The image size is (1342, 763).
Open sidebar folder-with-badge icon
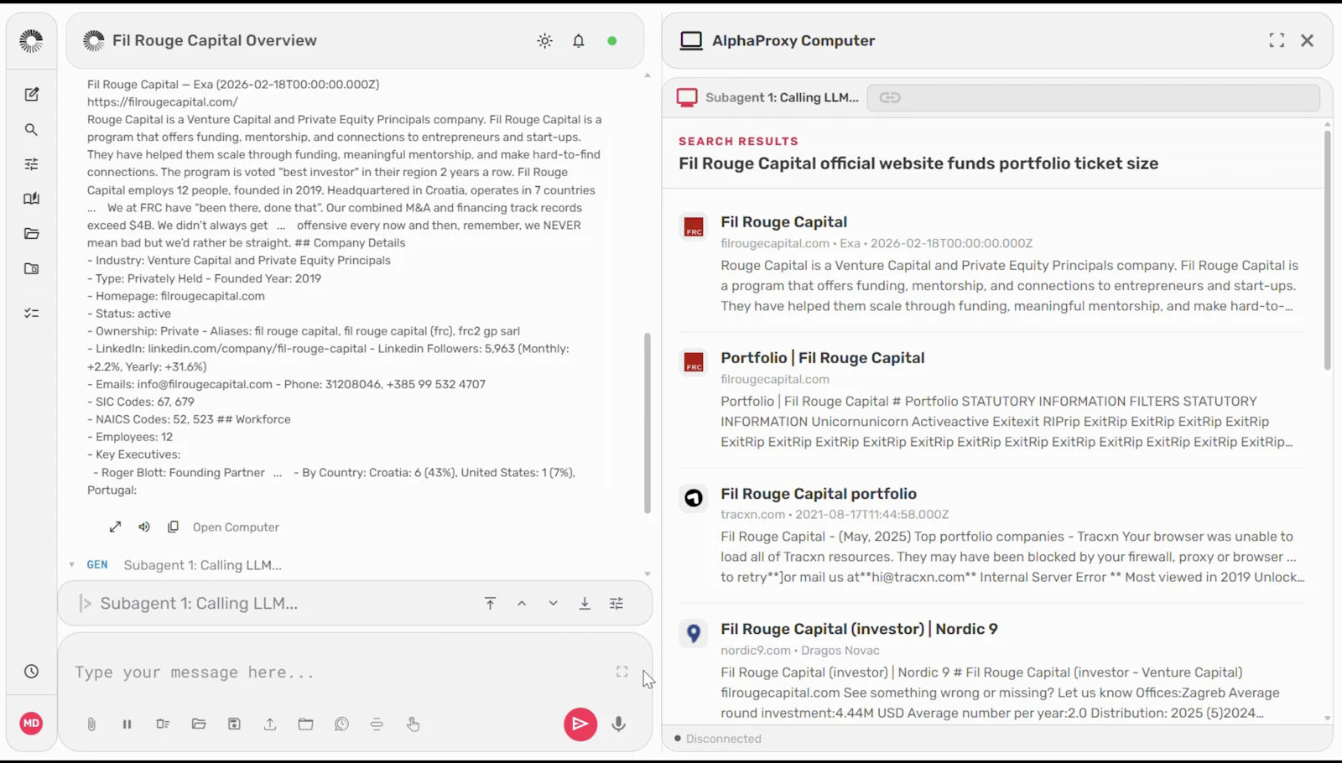31,269
